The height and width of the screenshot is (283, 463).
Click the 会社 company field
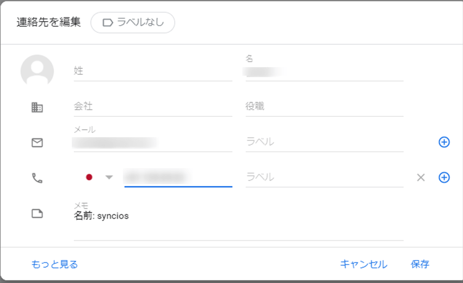click(x=153, y=107)
